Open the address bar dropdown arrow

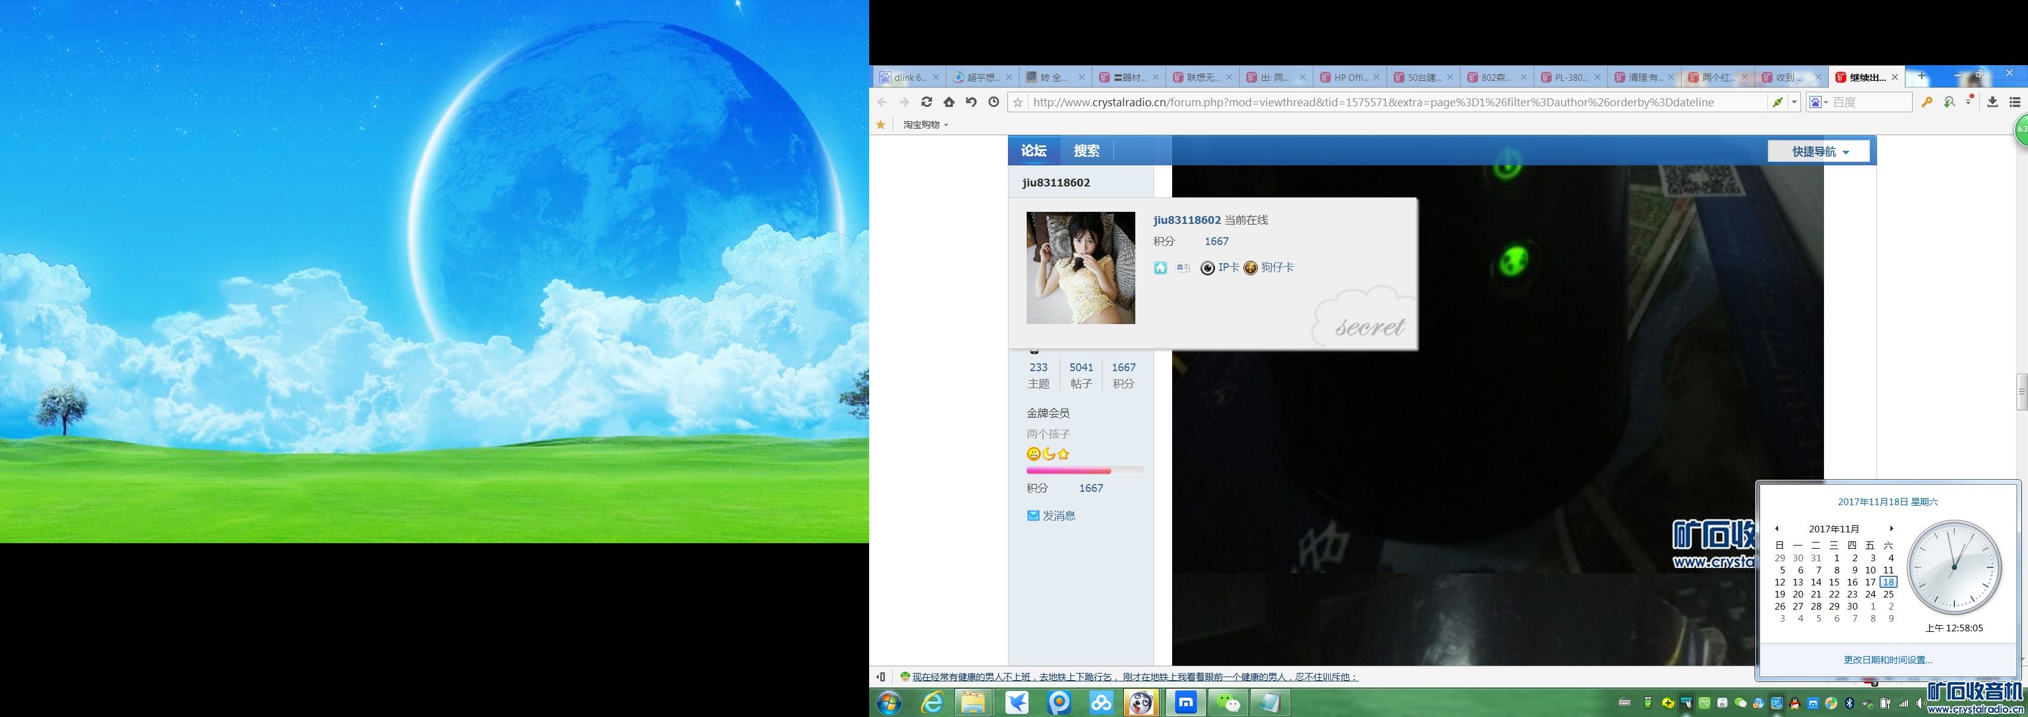(1794, 103)
